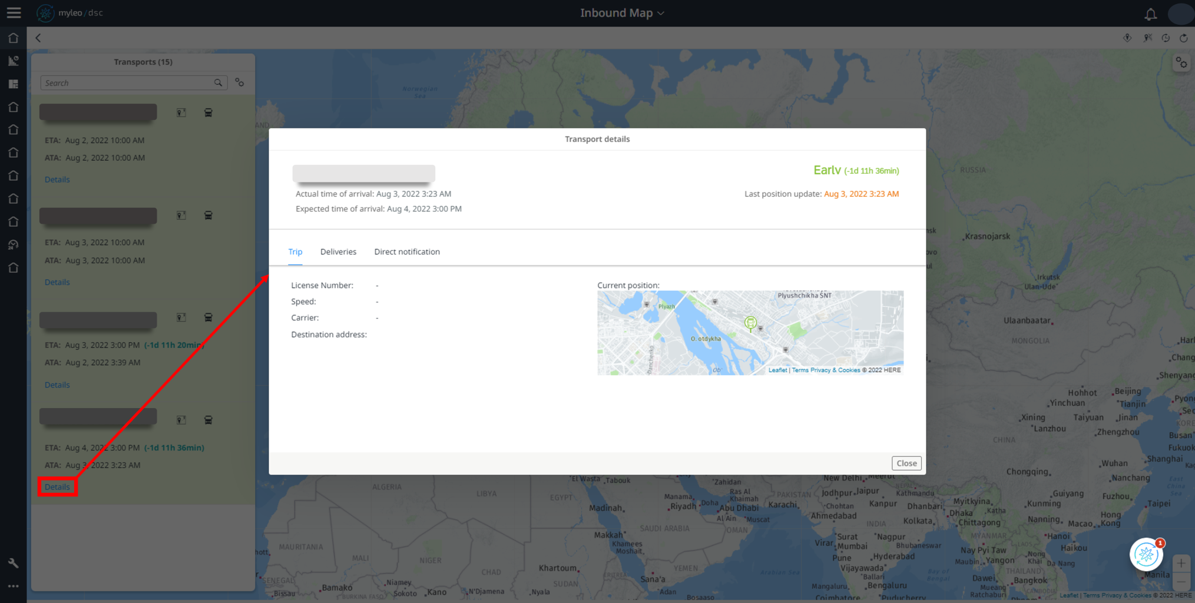The height and width of the screenshot is (603, 1195).
Task: Switch to the Trip tab
Action: coord(295,251)
